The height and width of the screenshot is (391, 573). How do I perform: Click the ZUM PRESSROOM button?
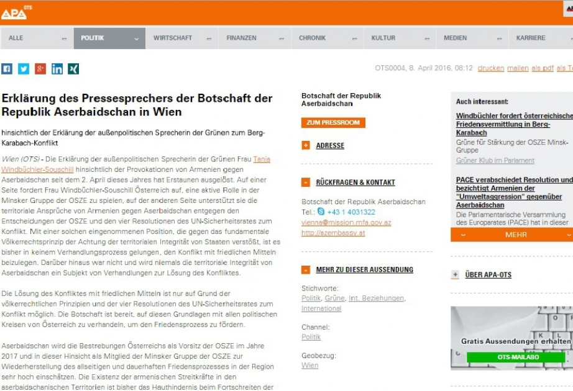click(x=333, y=123)
